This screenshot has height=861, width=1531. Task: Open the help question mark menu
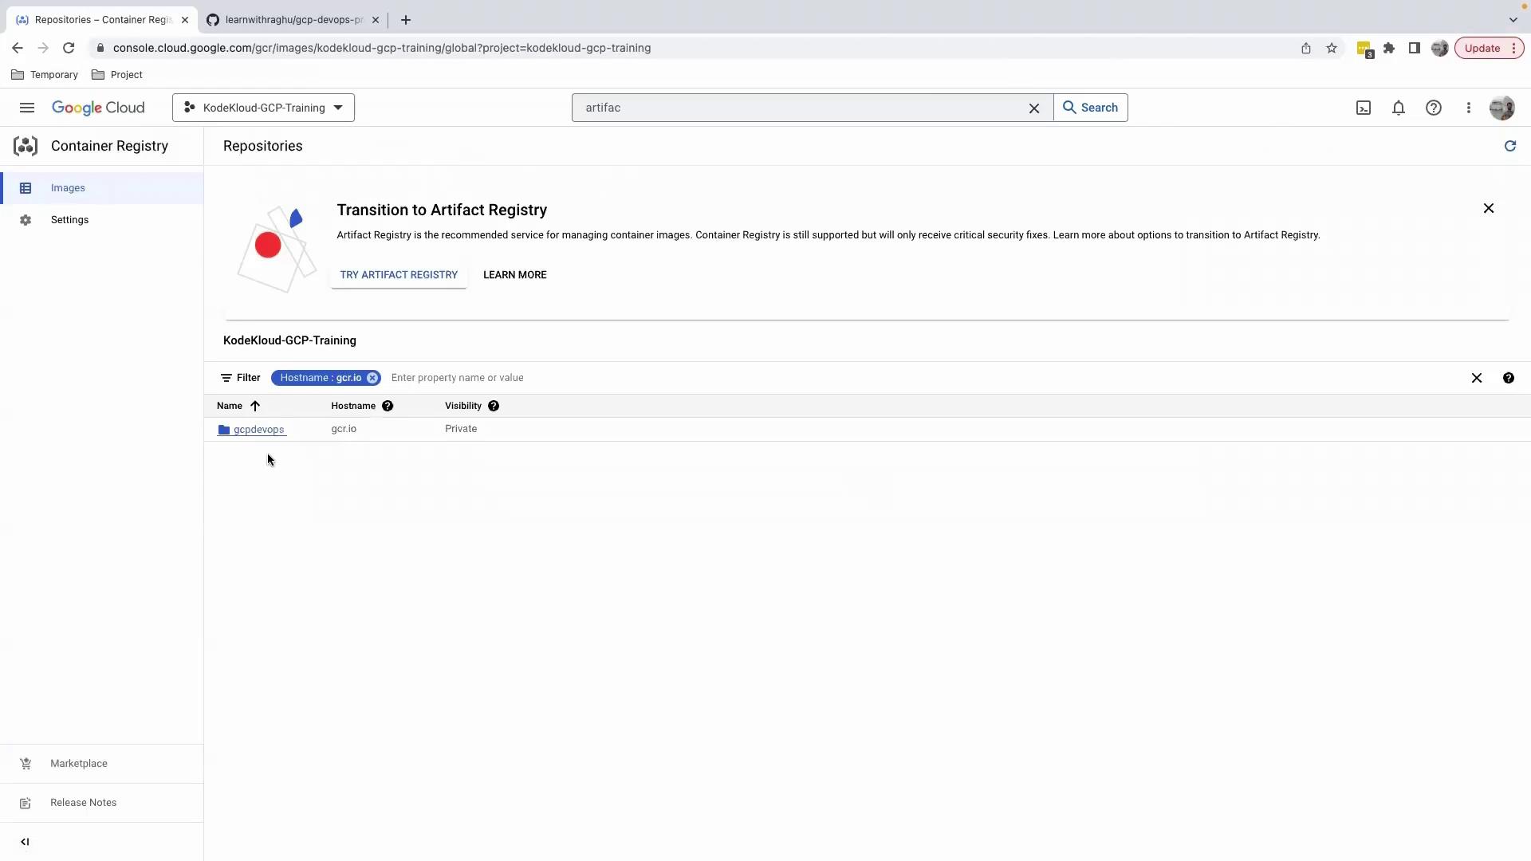(1434, 108)
